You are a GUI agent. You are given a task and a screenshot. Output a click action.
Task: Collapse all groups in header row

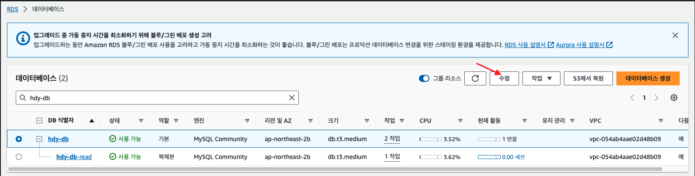pos(39,121)
